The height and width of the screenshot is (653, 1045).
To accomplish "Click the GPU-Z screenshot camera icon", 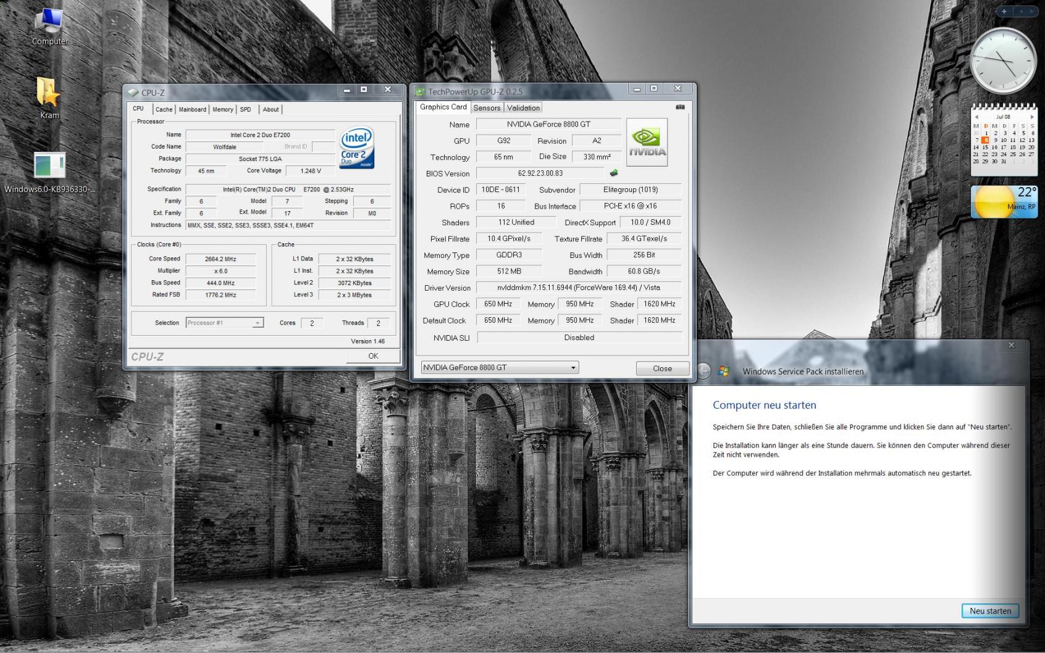I will tap(680, 107).
